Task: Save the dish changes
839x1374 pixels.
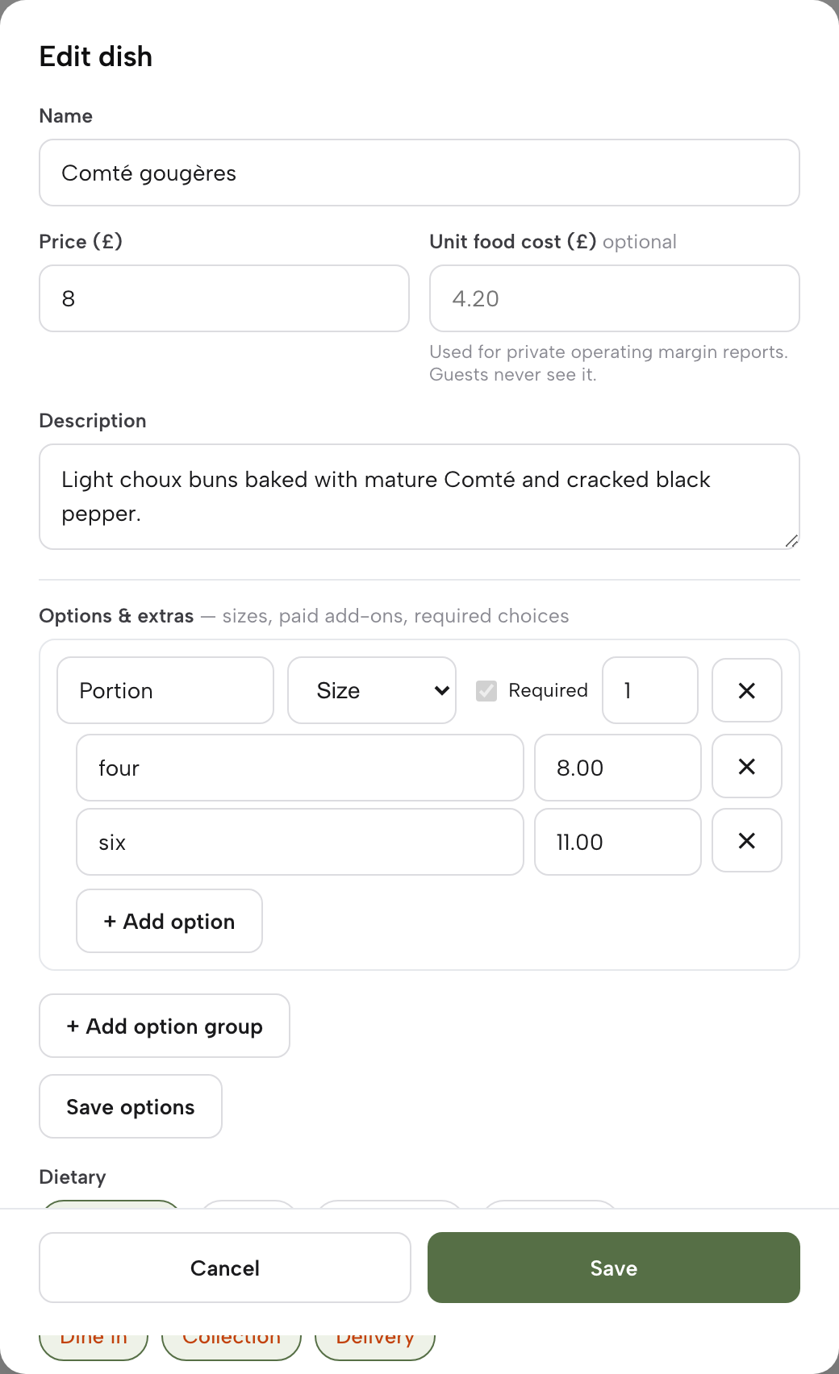Action: [614, 1268]
